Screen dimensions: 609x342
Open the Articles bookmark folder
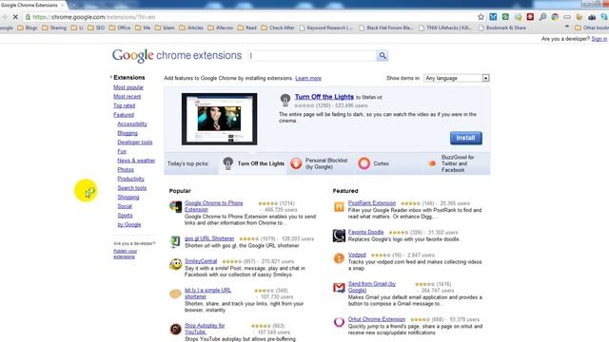click(x=191, y=28)
